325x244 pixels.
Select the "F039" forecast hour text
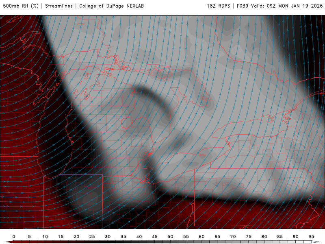click(x=242, y=6)
